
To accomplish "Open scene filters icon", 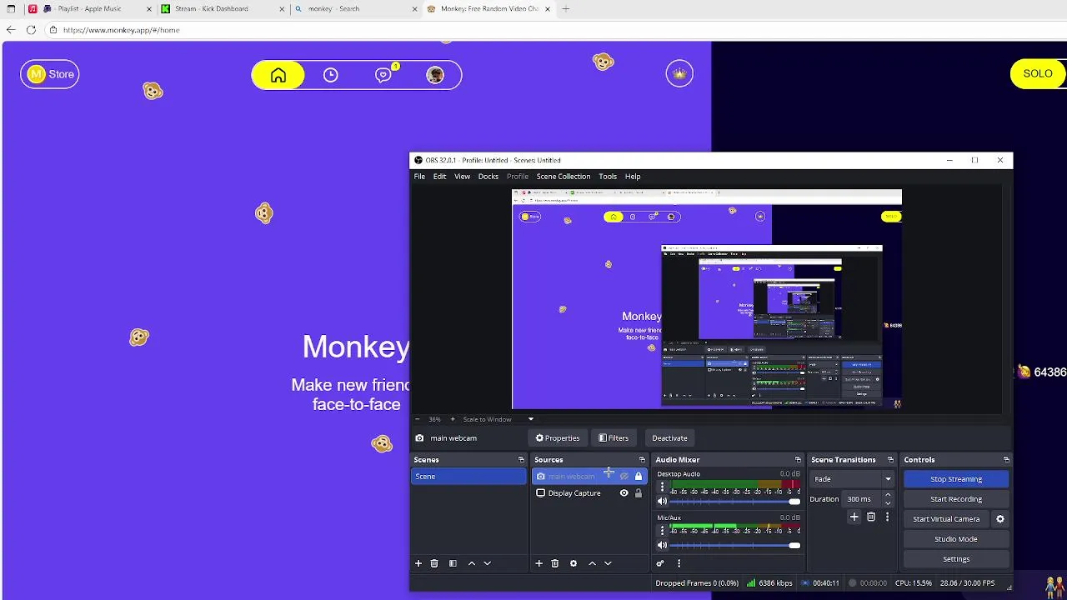I will 453,564.
